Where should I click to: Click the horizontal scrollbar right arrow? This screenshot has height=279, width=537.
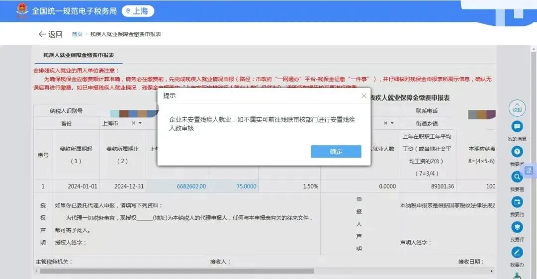point(491,271)
